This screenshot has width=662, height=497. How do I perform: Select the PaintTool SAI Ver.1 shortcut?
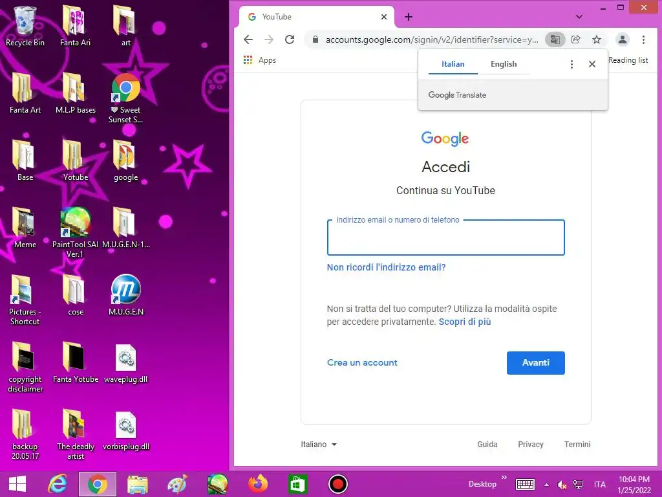(75, 232)
